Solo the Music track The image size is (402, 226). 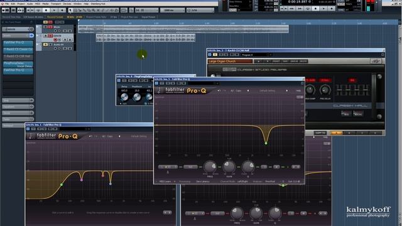(50, 27)
